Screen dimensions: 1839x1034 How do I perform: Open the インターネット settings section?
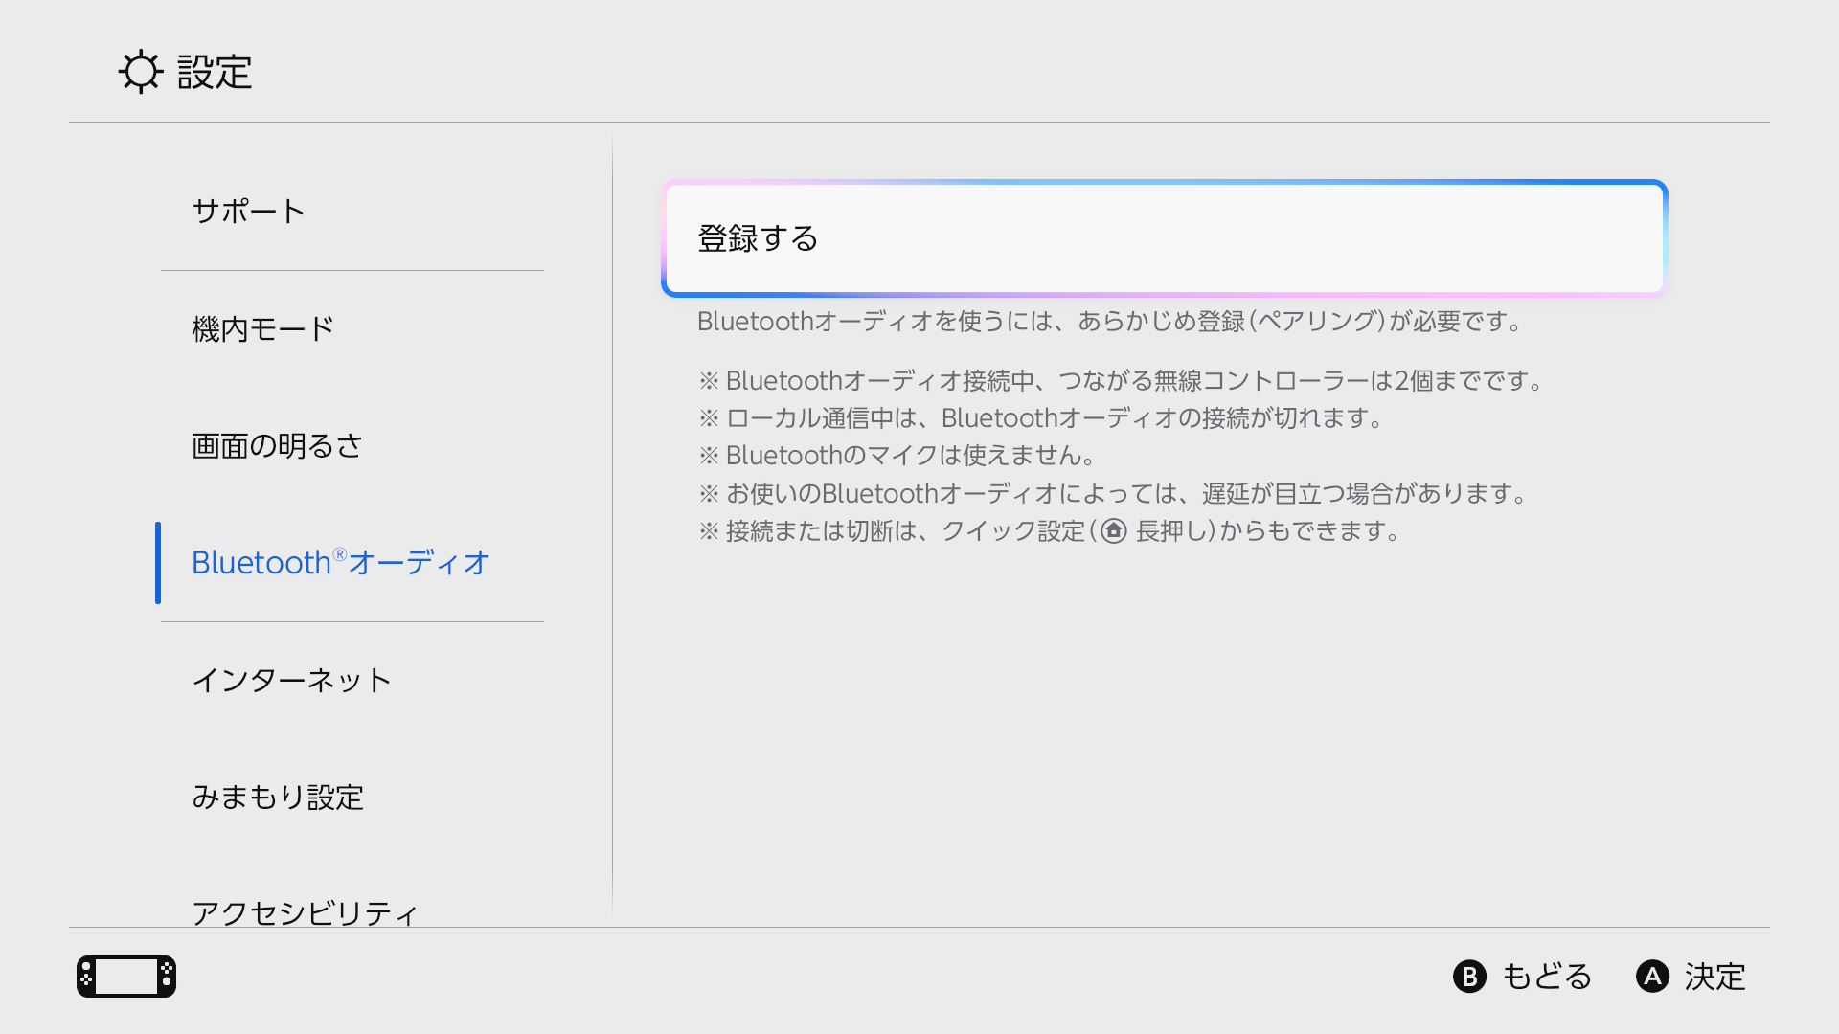[352, 681]
